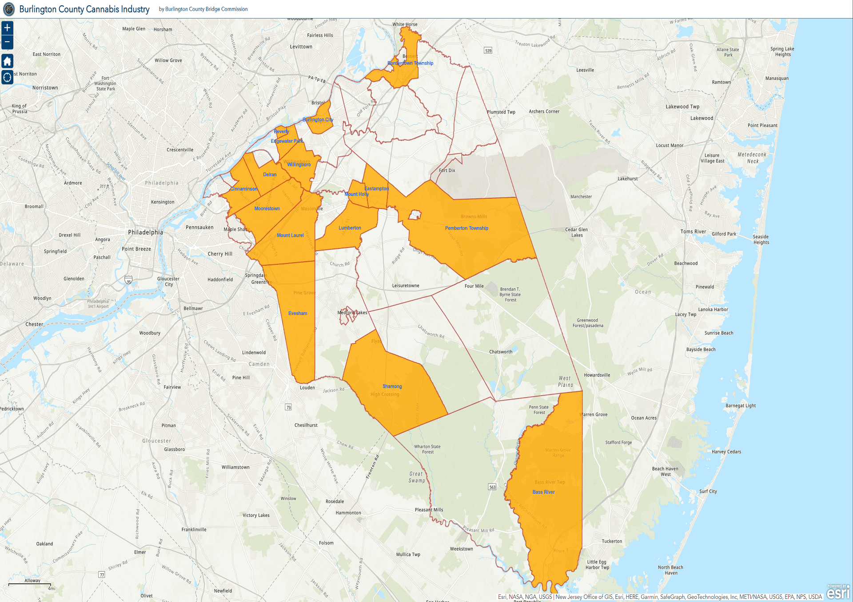This screenshot has width=853, height=602.
Task: Open the Esri logo link
Action: coord(838,592)
